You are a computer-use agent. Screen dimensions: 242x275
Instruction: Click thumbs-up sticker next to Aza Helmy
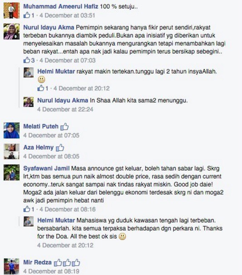(x=60, y=147)
